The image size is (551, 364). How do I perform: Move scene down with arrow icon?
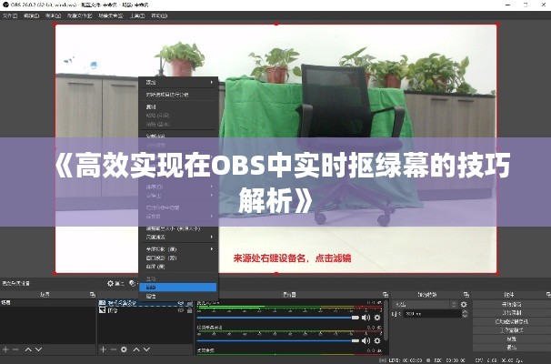point(39,349)
